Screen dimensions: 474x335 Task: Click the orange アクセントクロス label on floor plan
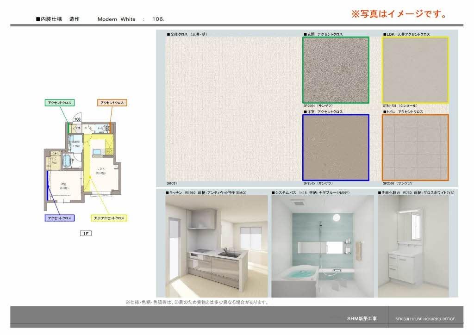[x=112, y=103]
